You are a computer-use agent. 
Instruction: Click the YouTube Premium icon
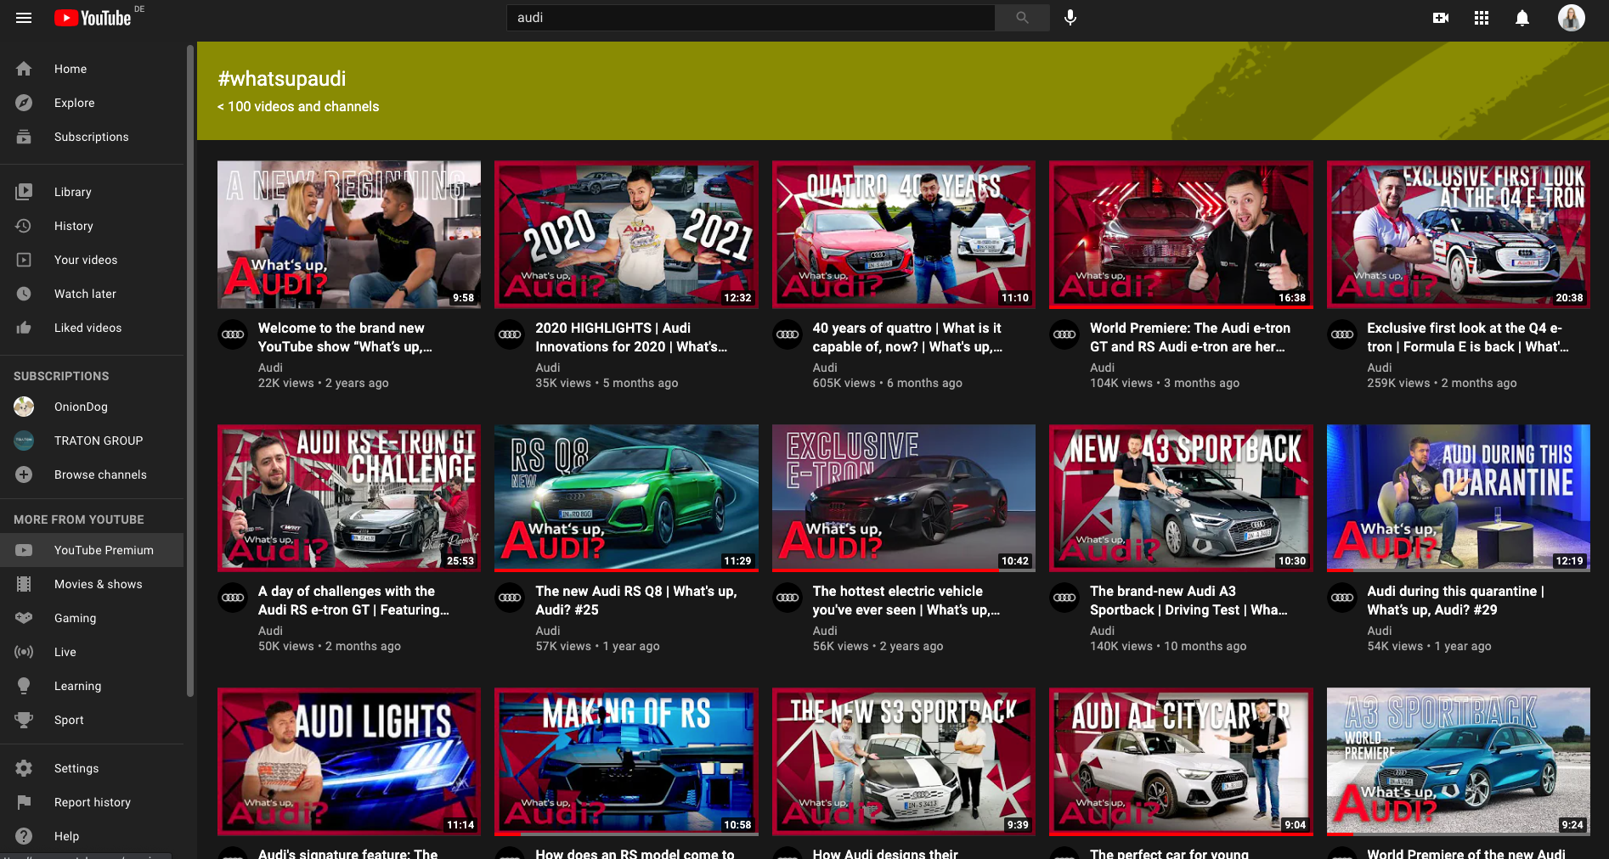point(24,550)
